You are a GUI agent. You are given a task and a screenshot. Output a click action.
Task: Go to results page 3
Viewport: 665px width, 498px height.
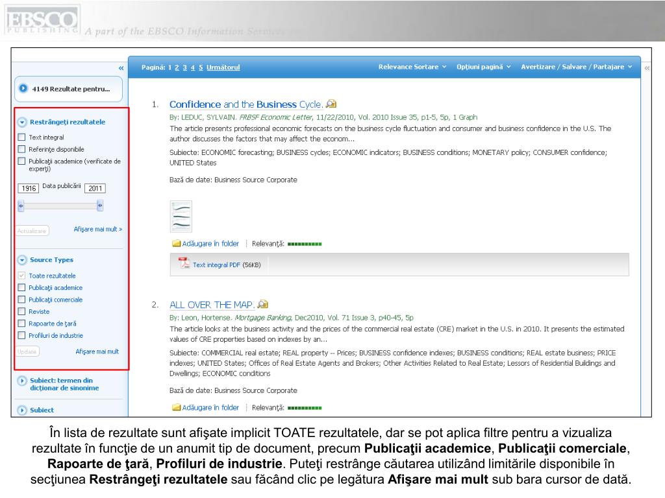pos(184,67)
